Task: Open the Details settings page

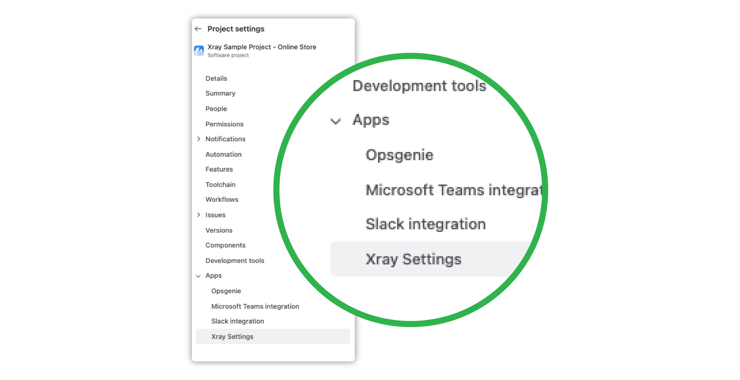Action: point(216,78)
